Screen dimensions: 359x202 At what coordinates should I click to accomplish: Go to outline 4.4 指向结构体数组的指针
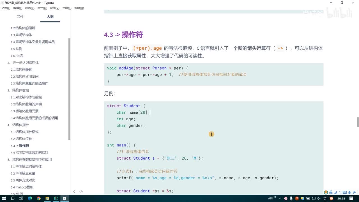(29, 153)
